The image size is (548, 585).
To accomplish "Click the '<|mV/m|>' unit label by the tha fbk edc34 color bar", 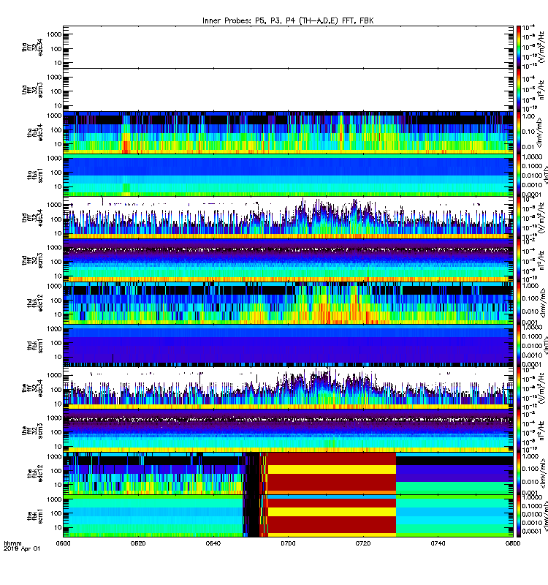I will coord(540,132).
